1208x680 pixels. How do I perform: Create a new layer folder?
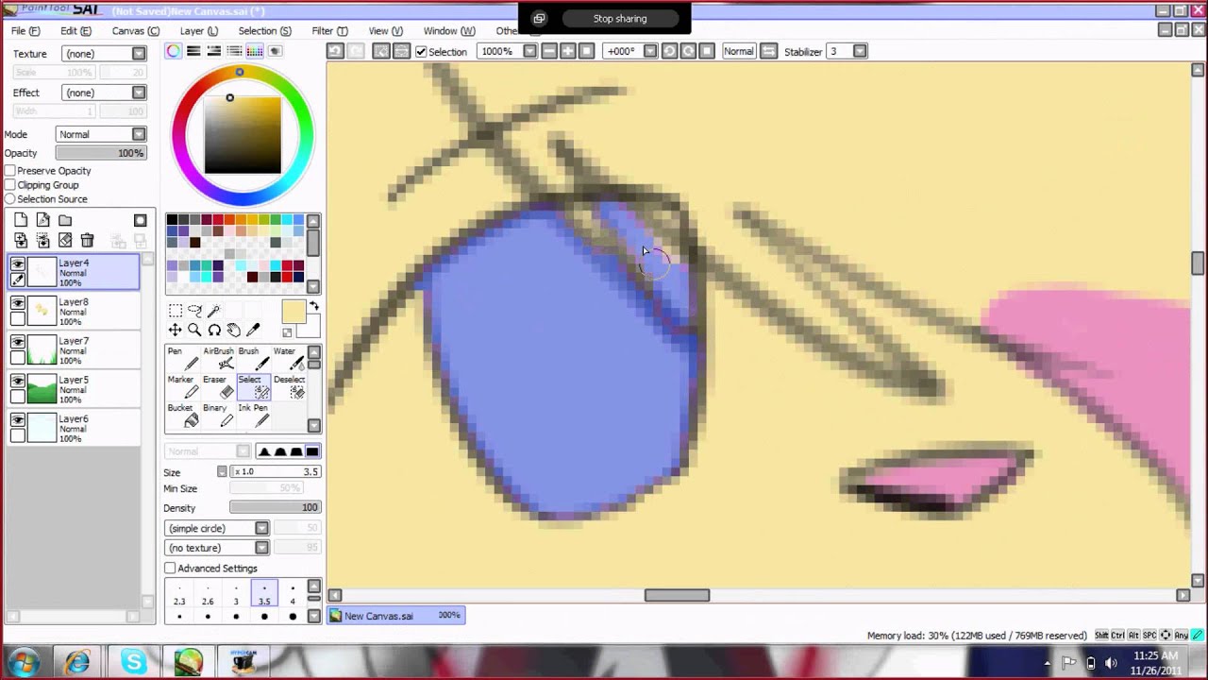[65, 220]
